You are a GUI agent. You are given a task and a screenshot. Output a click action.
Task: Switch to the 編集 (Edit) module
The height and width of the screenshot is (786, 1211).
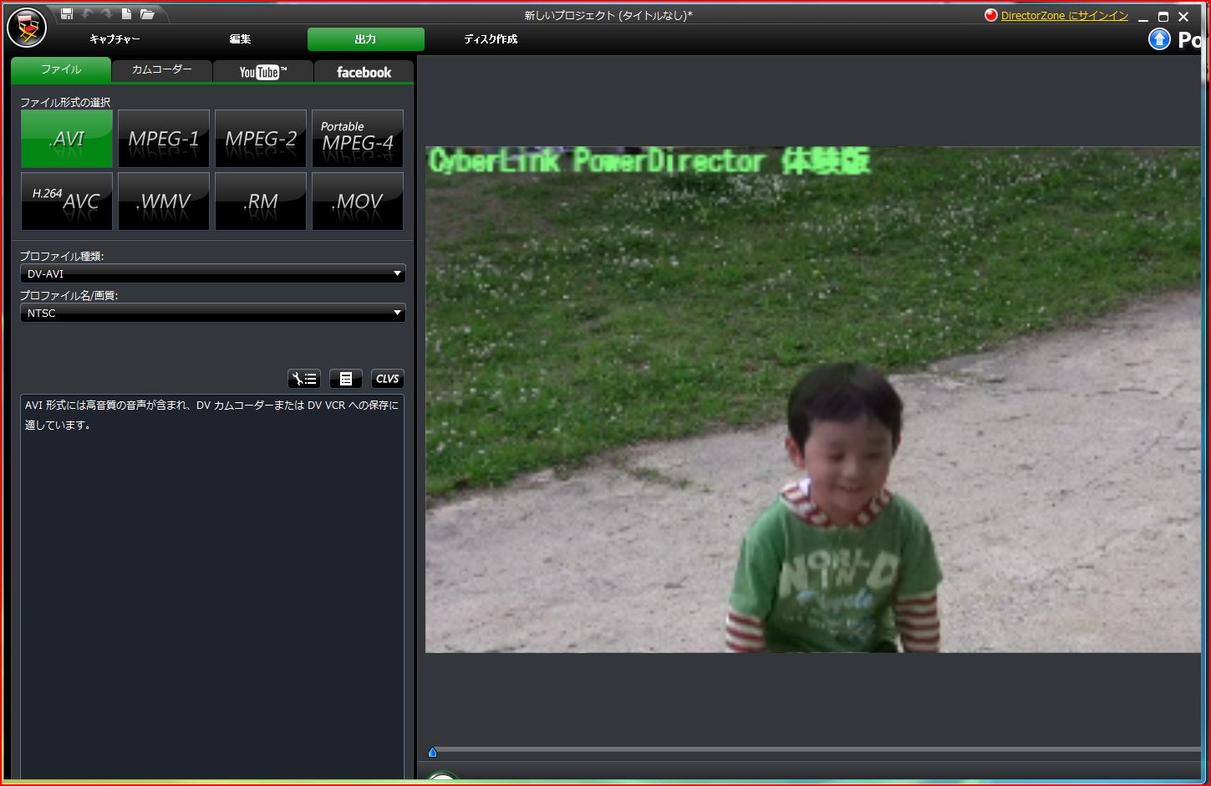[240, 39]
